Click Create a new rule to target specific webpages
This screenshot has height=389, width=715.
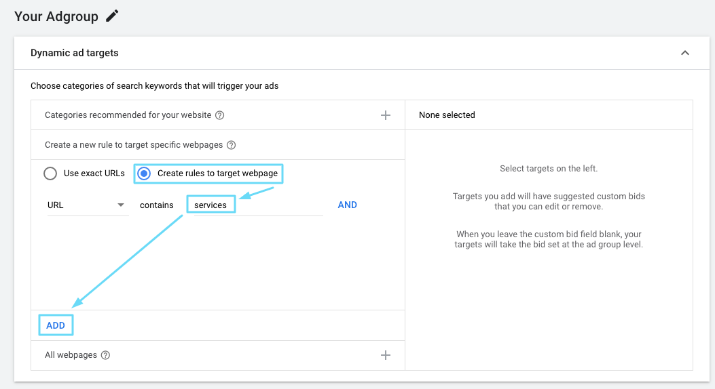(x=134, y=144)
